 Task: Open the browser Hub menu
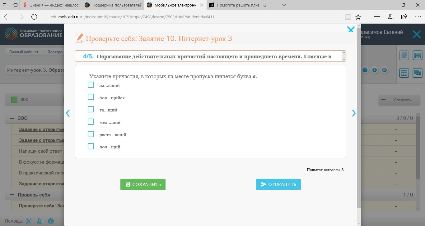[377, 17]
